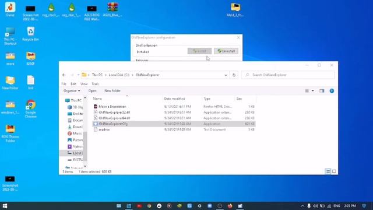This screenshot has width=373, height=210.
Task: Click the Explorer forward arrow
Action: click(x=72, y=75)
